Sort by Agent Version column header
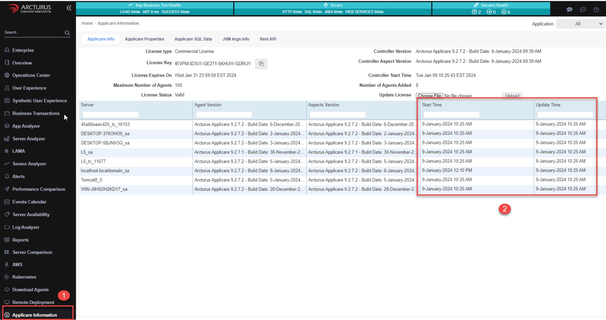 tap(208, 105)
